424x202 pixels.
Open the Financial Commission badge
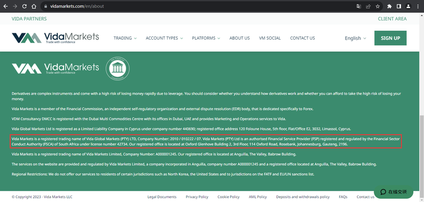(x=117, y=69)
